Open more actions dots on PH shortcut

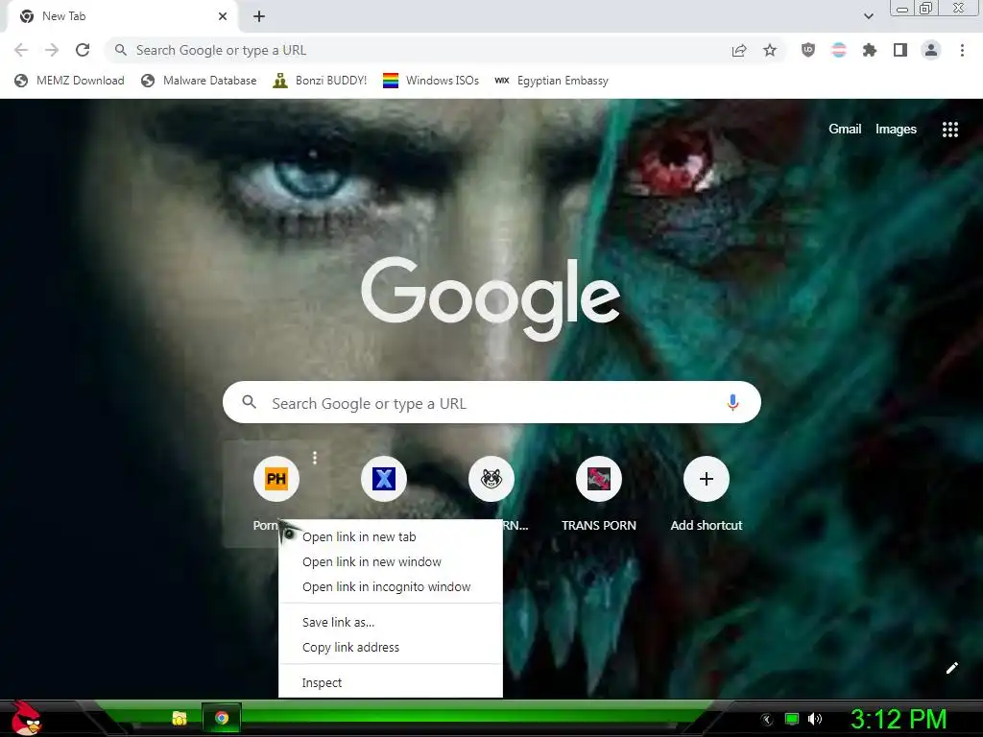pyautogui.click(x=315, y=458)
